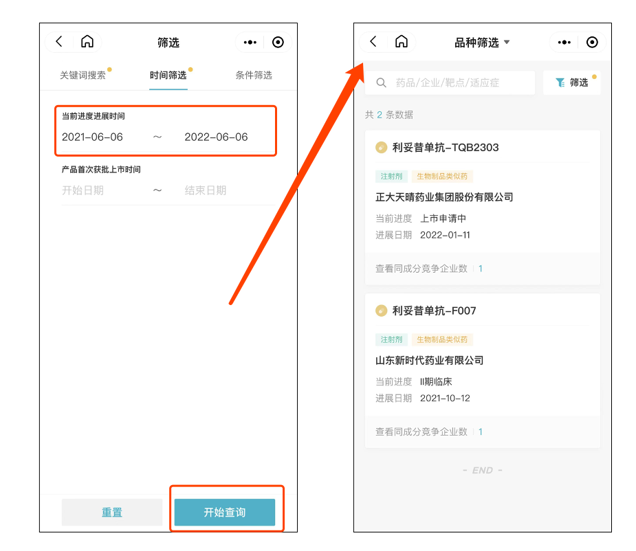The height and width of the screenshot is (551, 636).
Task: Open the 利妥昔单抗-F007 entry
Action: tap(434, 311)
